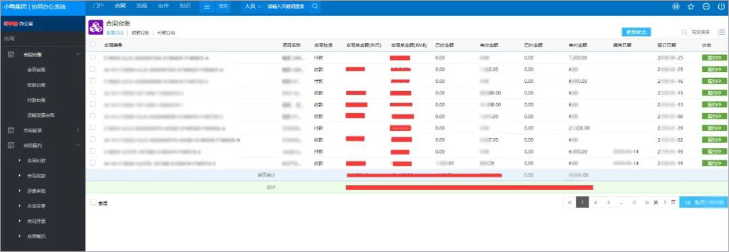Click the 签订日期 column header
This screenshot has height=252, width=729.
pos(666,45)
